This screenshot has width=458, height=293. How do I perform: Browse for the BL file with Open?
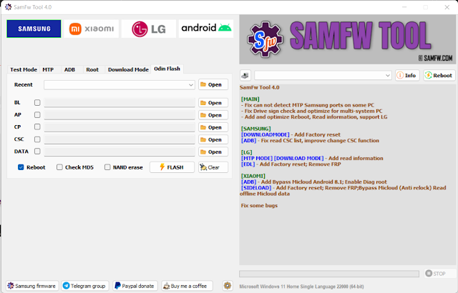pyautogui.click(x=213, y=103)
